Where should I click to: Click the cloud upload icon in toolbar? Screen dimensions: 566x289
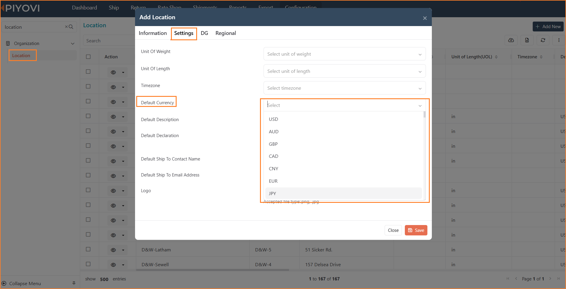pos(511,40)
